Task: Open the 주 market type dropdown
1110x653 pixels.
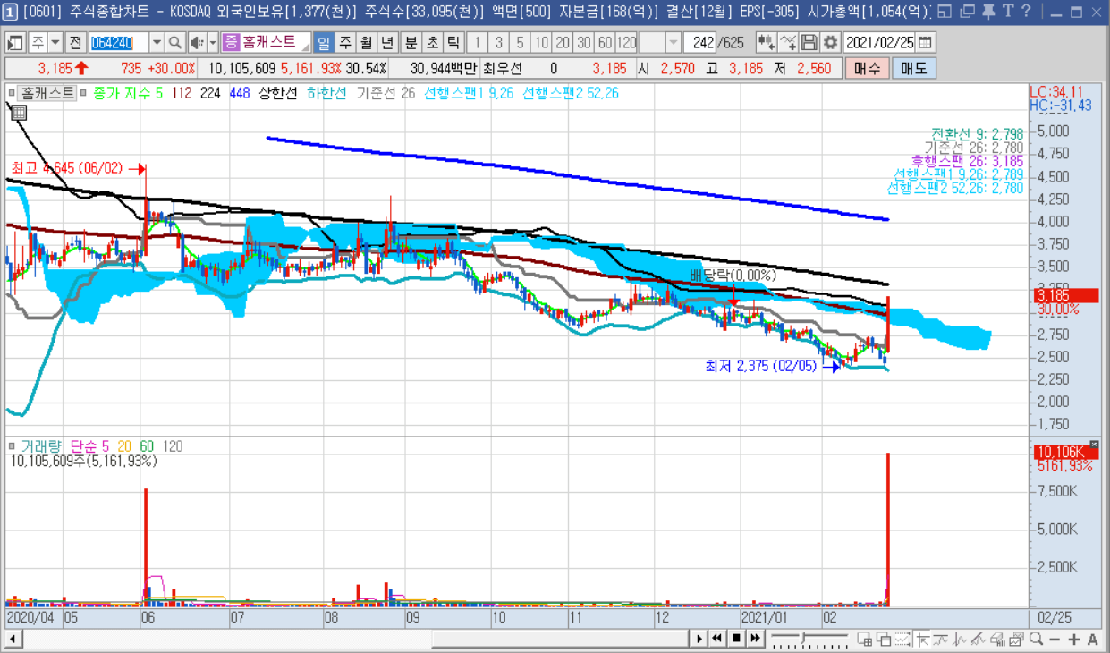Action: pos(55,43)
